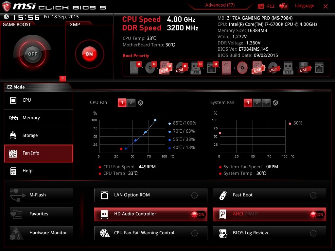Switch to CPU Fan 2
The width and height of the screenshot is (335, 251).
pyautogui.click(x=131, y=103)
